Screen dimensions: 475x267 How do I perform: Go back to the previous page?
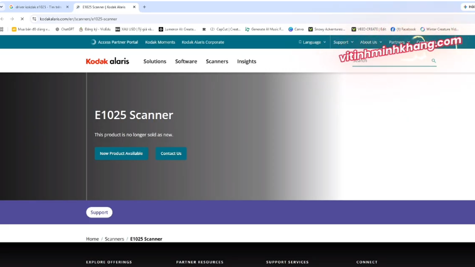point(3,19)
